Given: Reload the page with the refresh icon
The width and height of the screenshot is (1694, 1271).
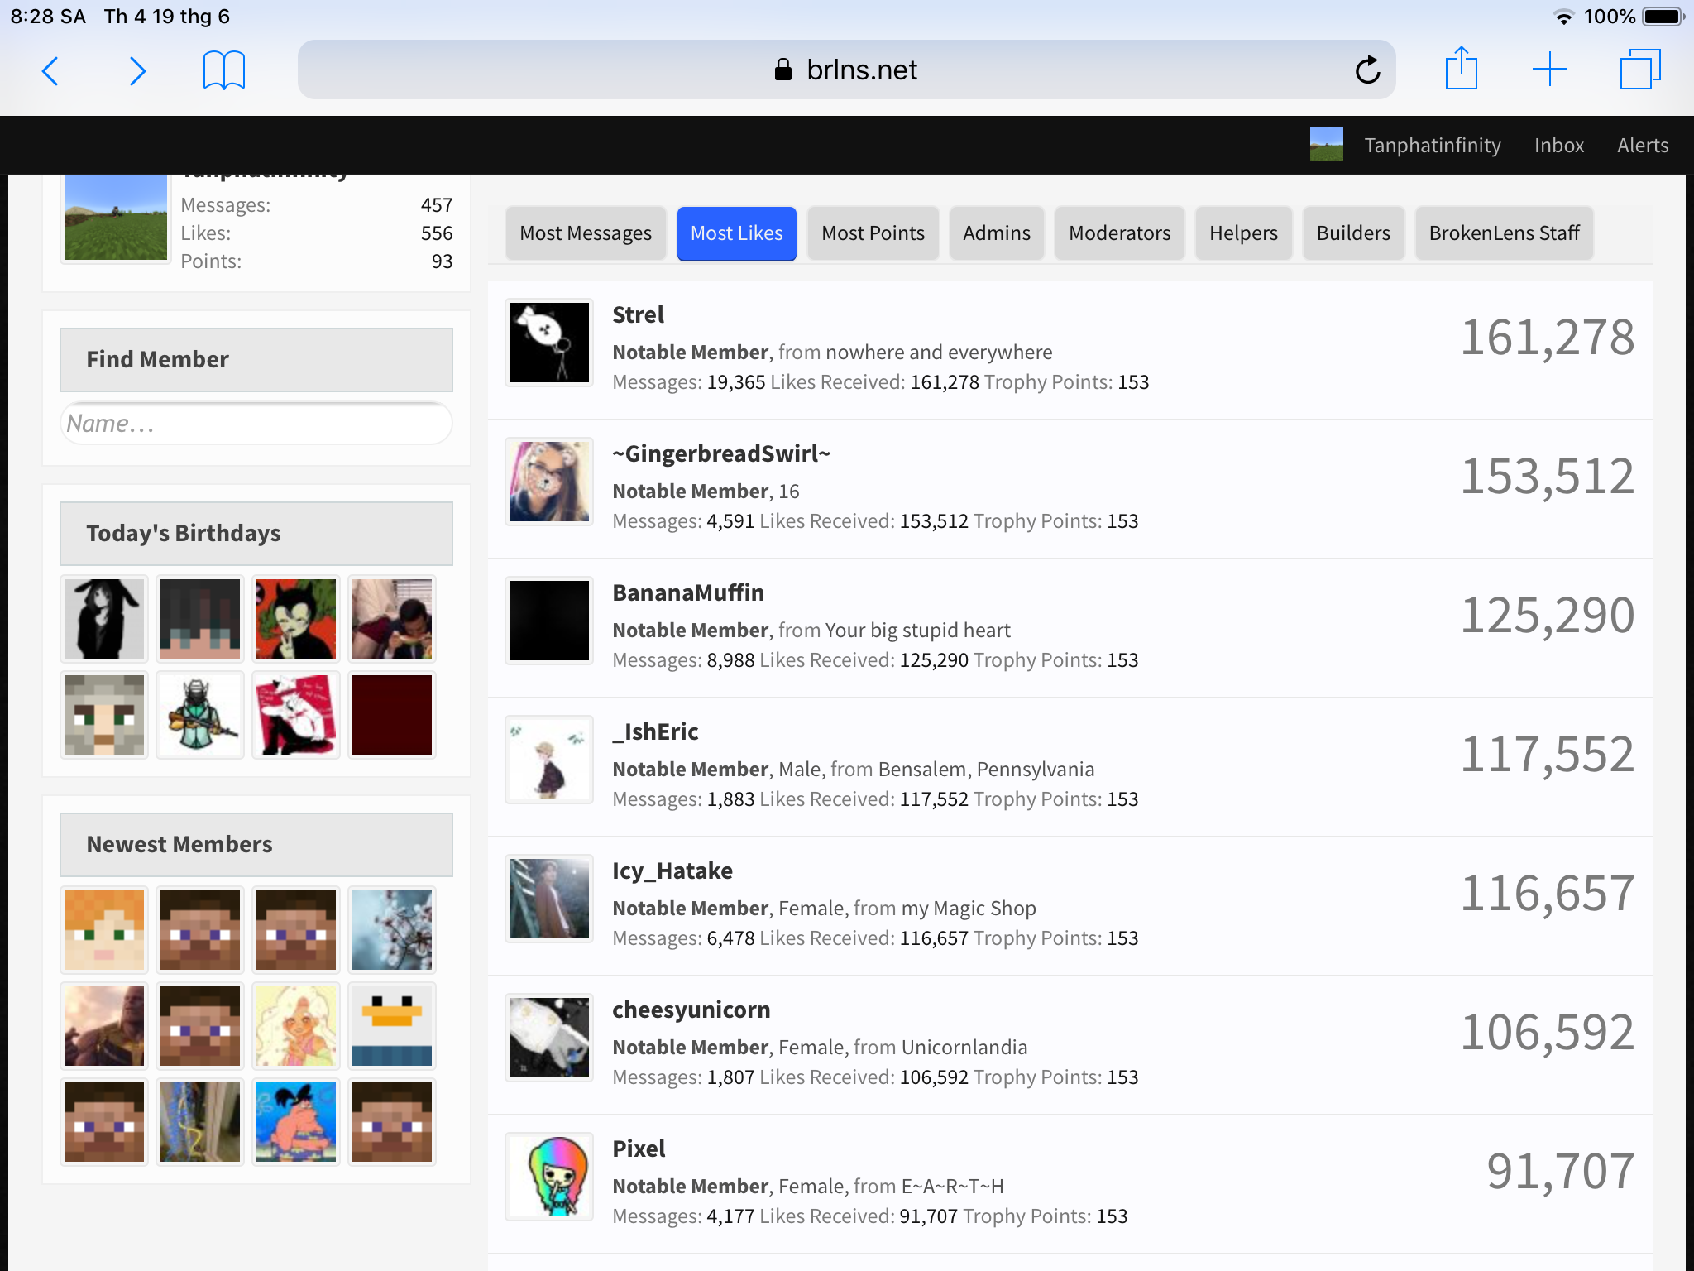Looking at the screenshot, I should click(x=1367, y=70).
